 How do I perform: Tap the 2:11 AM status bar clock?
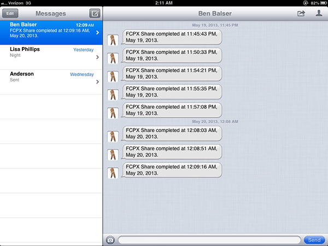pos(164,3)
